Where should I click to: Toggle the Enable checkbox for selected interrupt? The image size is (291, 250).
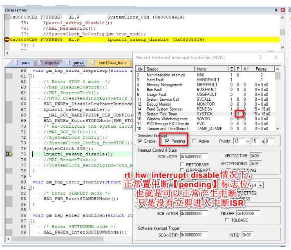(140, 141)
